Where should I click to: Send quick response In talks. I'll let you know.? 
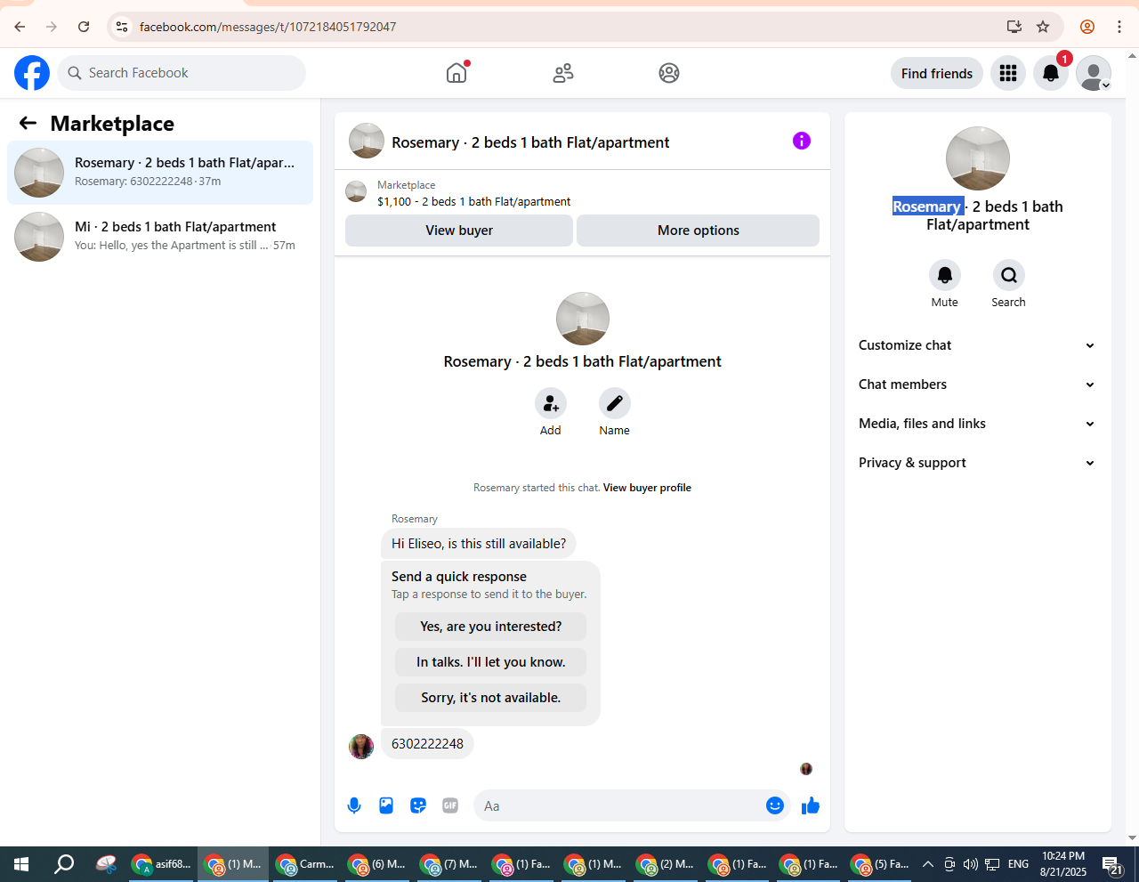coord(491,662)
